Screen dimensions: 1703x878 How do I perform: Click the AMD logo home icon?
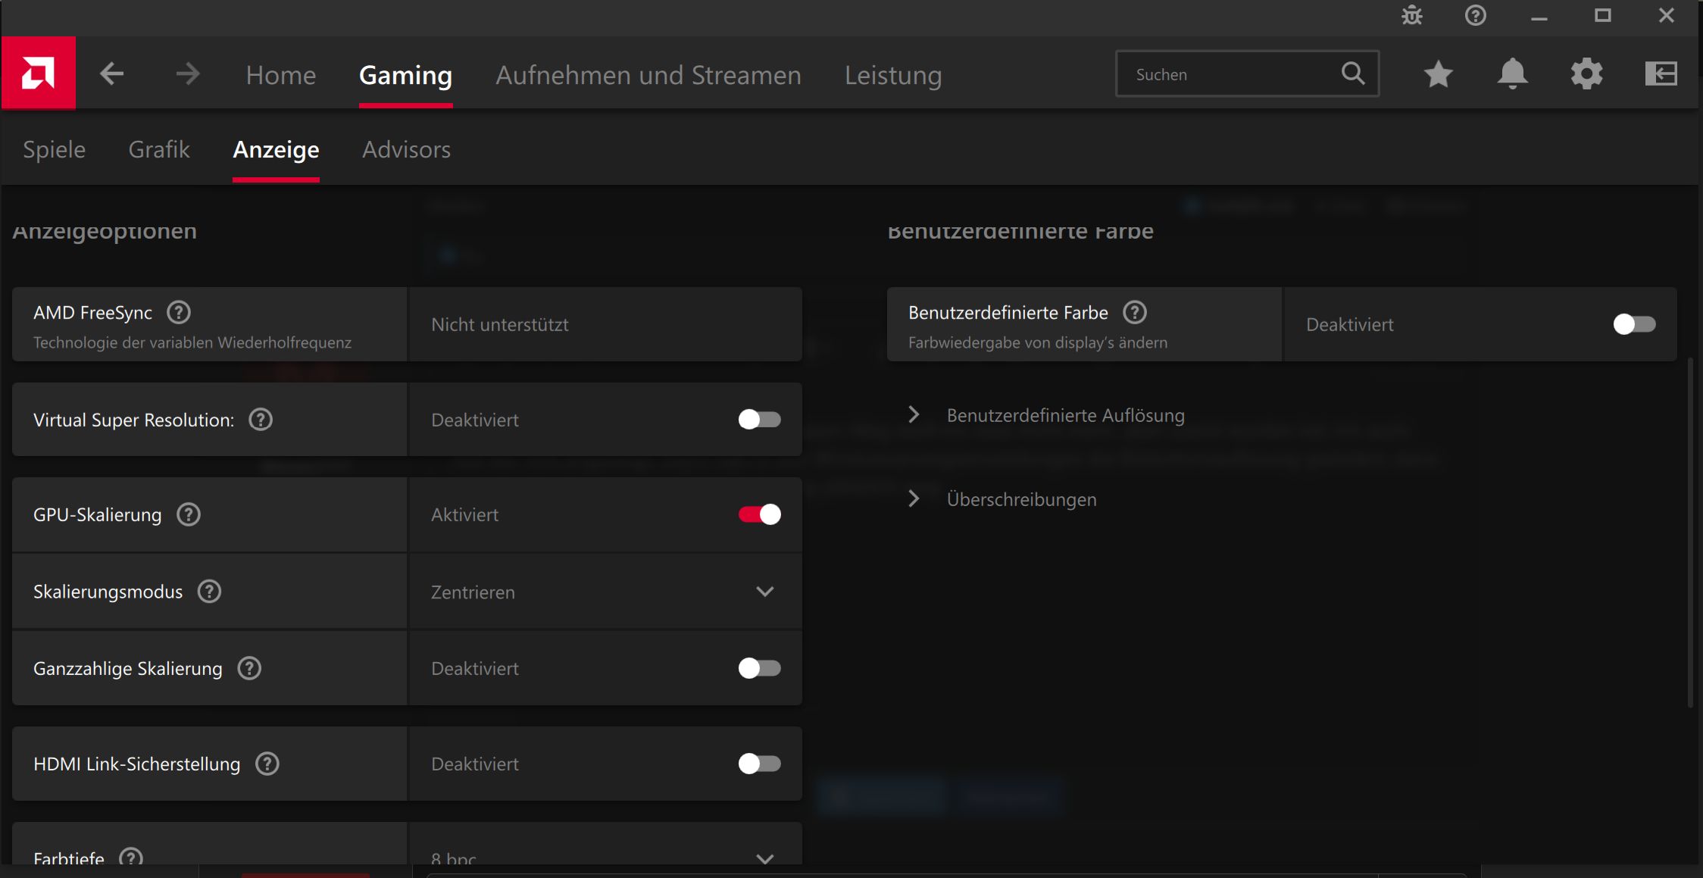pos(39,73)
